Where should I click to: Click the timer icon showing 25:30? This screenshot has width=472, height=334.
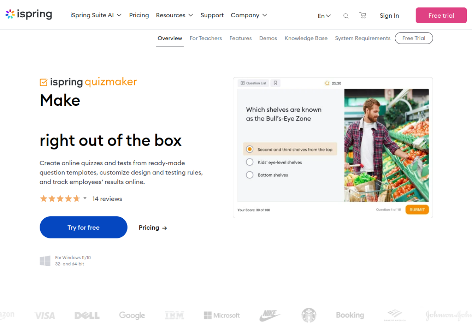(x=327, y=83)
